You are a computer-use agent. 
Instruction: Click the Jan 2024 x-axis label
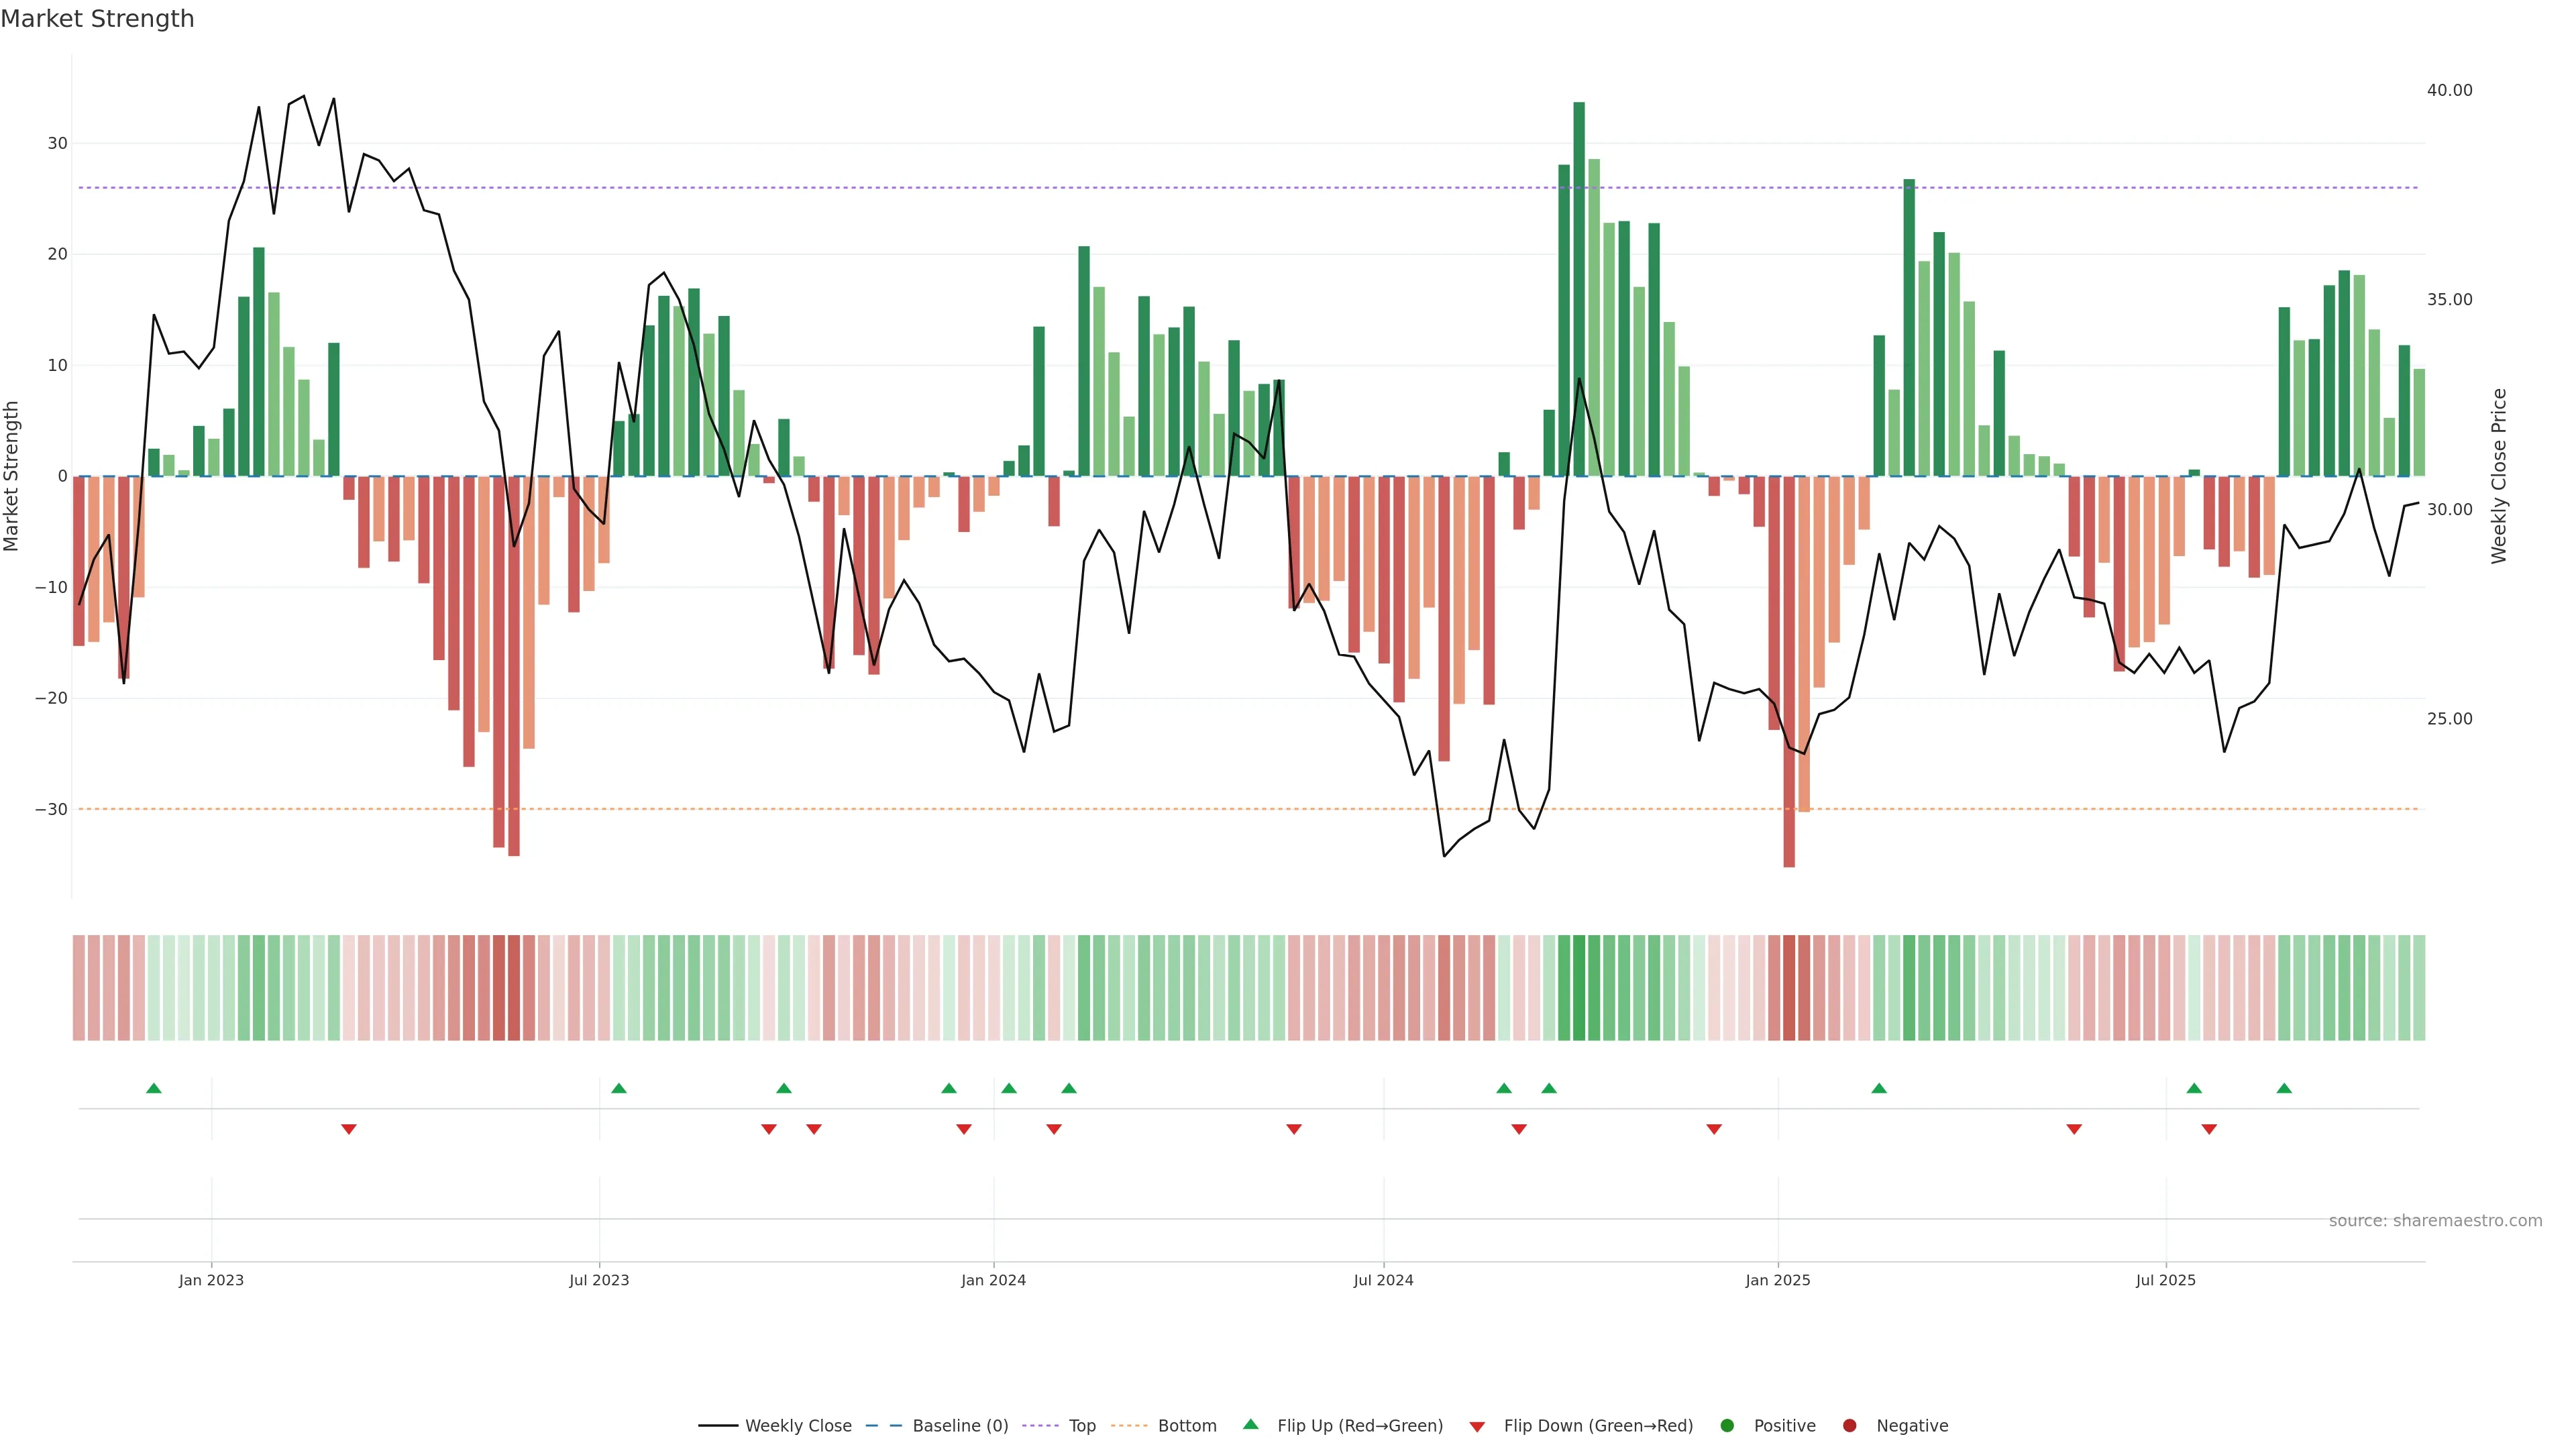tap(993, 1280)
